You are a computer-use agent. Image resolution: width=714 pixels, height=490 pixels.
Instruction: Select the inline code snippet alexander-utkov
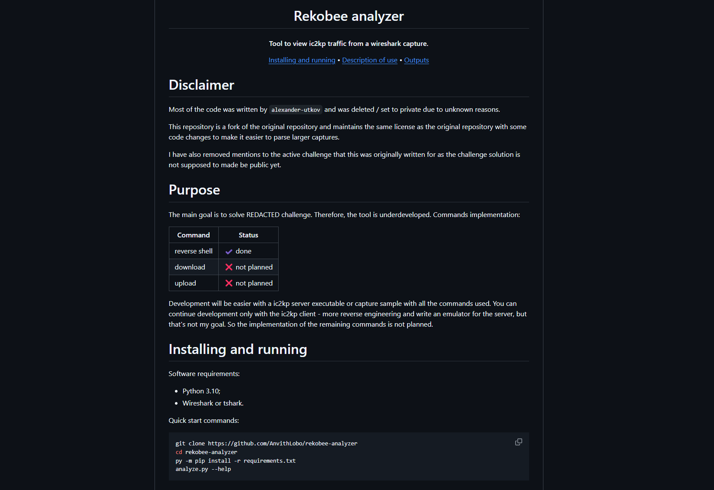296,110
